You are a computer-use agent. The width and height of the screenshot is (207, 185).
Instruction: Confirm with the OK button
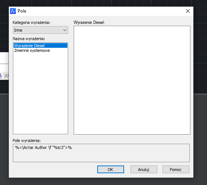click(x=110, y=170)
